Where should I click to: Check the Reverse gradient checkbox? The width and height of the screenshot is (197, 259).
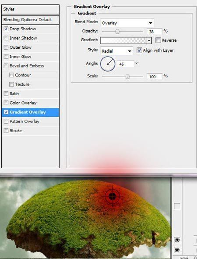(158, 40)
